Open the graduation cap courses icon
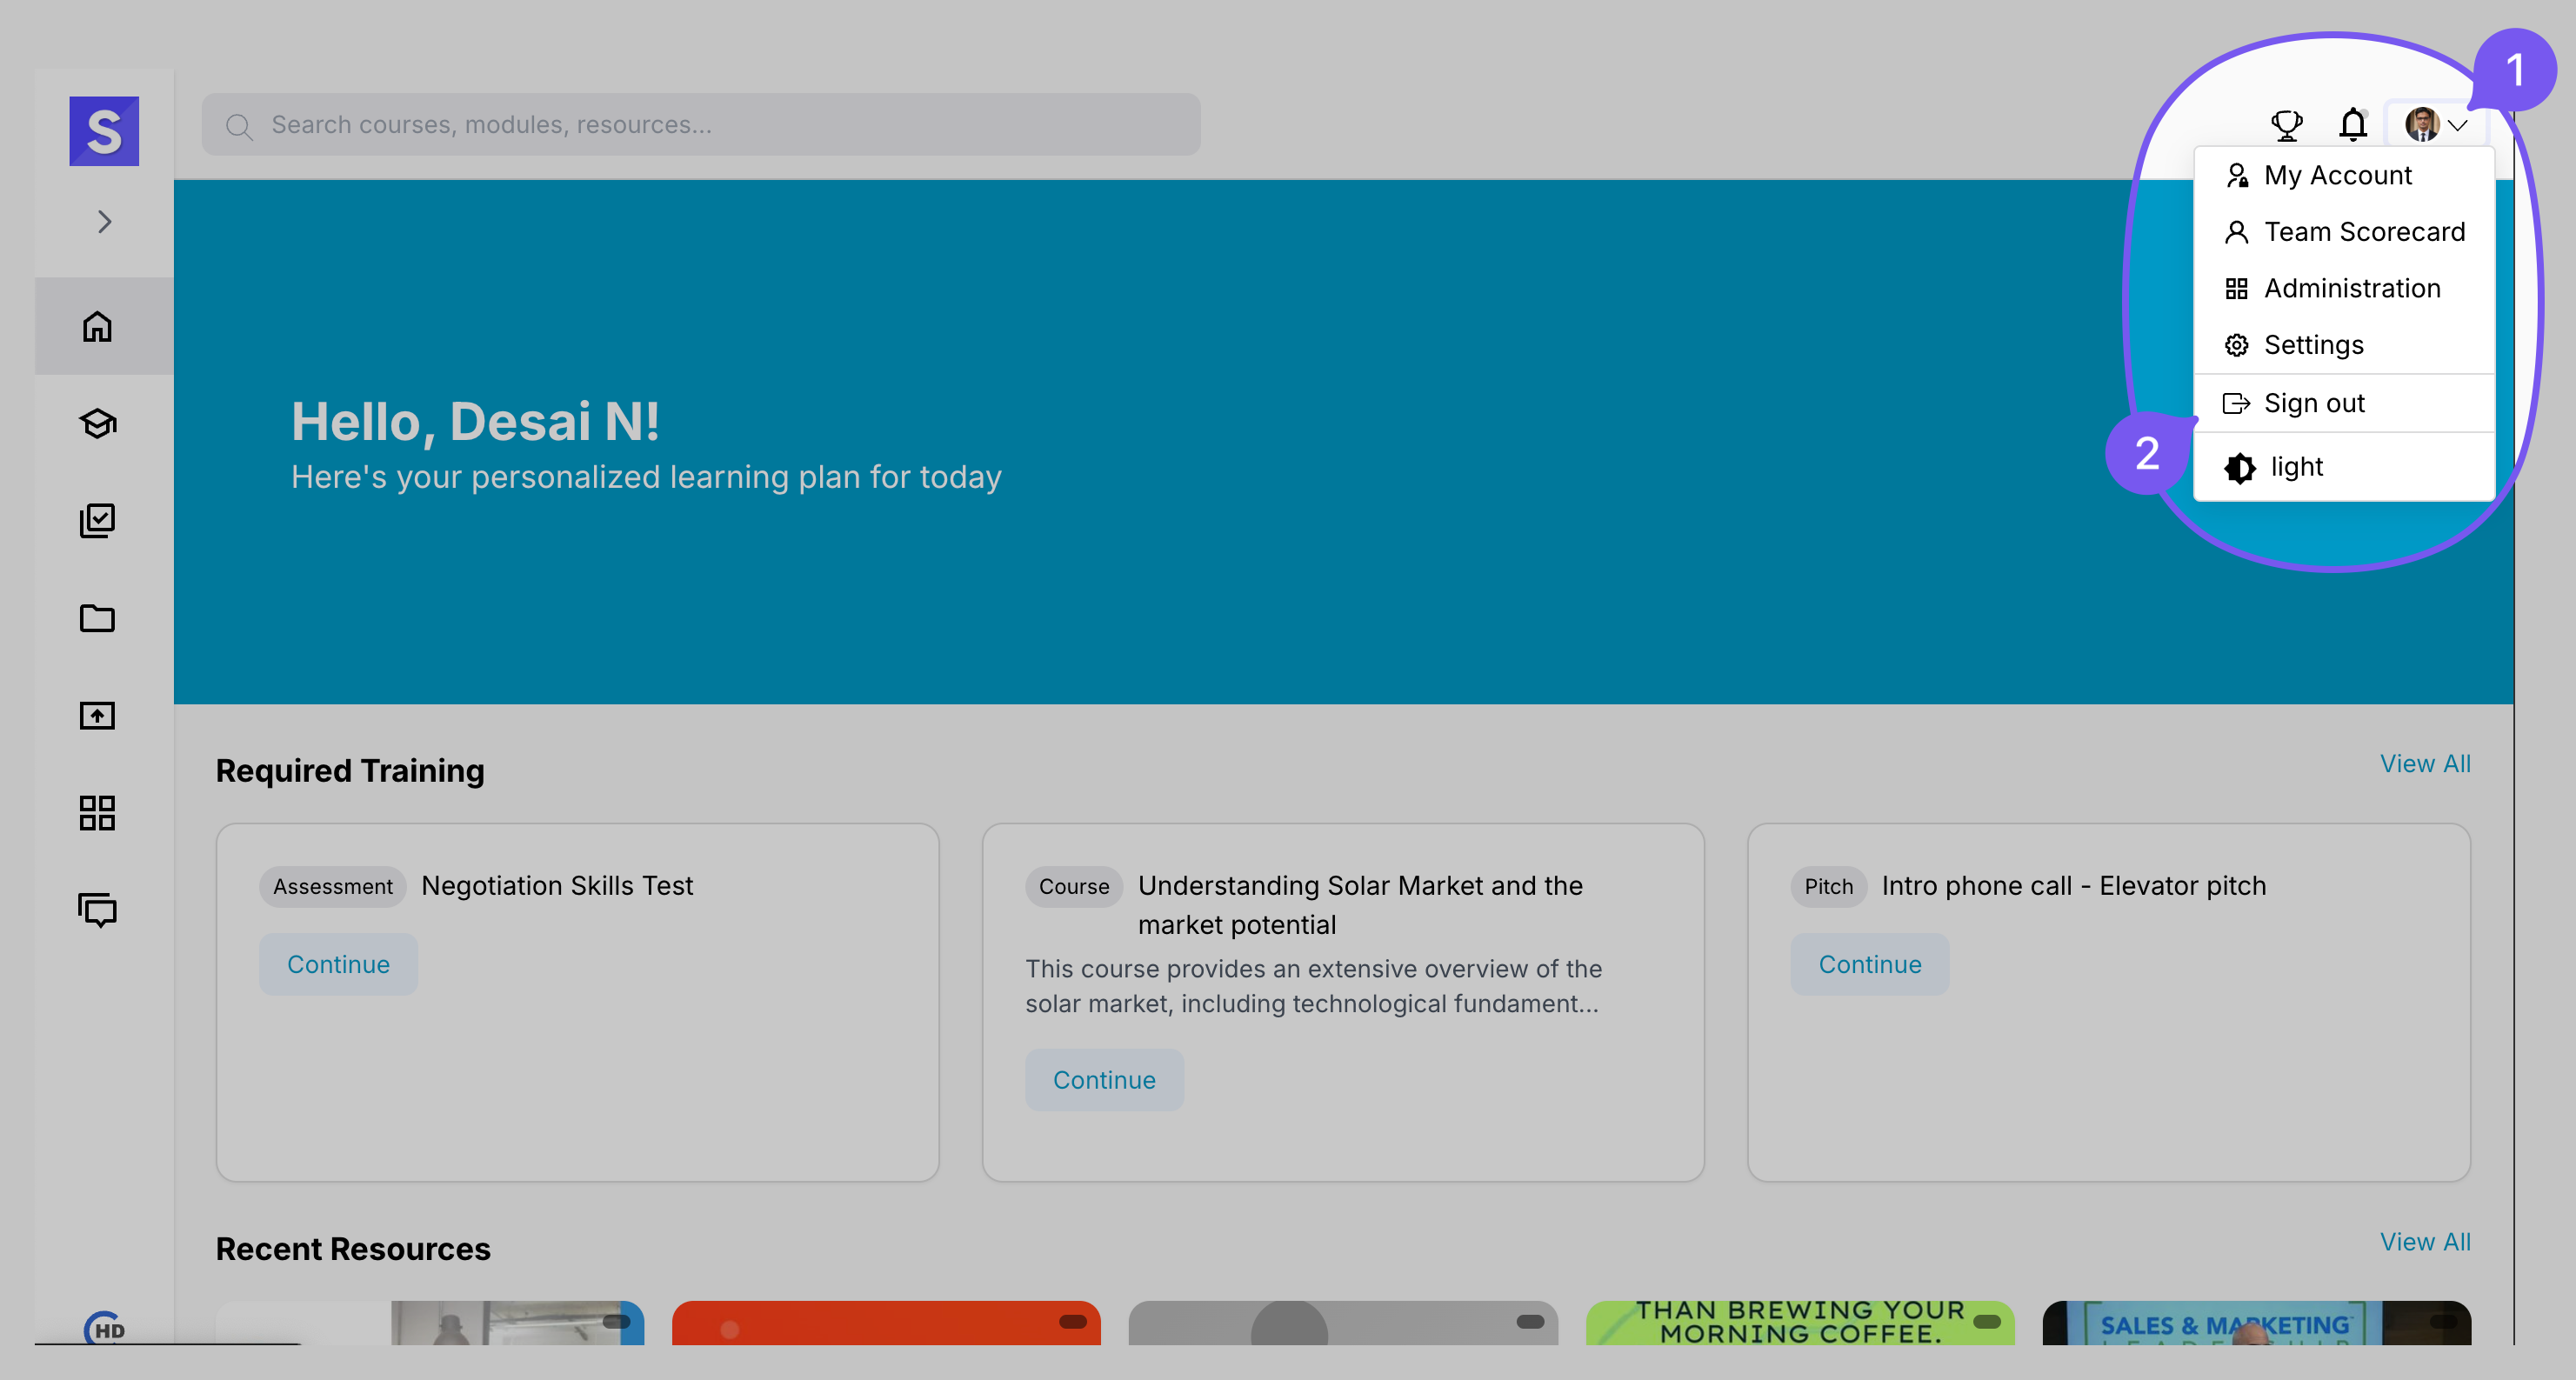This screenshot has width=2576, height=1380. [97, 424]
